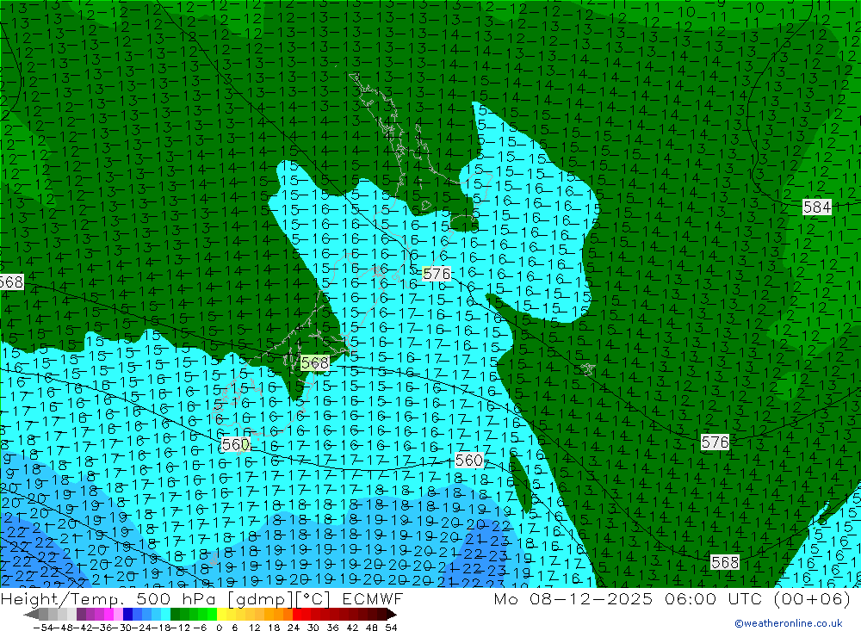Select the light gray swatch above -48
Viewport: 861px width, 631px height.
click(62, 615)
